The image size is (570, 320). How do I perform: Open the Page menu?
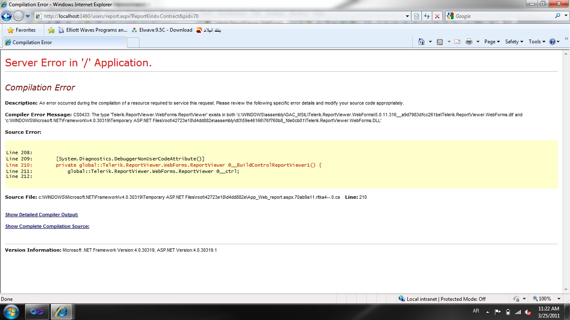click(x=492, y=42)
